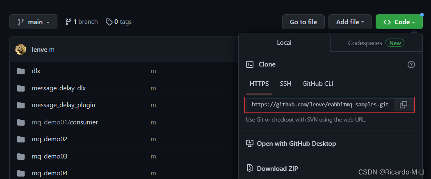Click the New badge on Codespaces tab
Image resolution: width=431 pixels, height=179 pixels.
coord(395,43)
